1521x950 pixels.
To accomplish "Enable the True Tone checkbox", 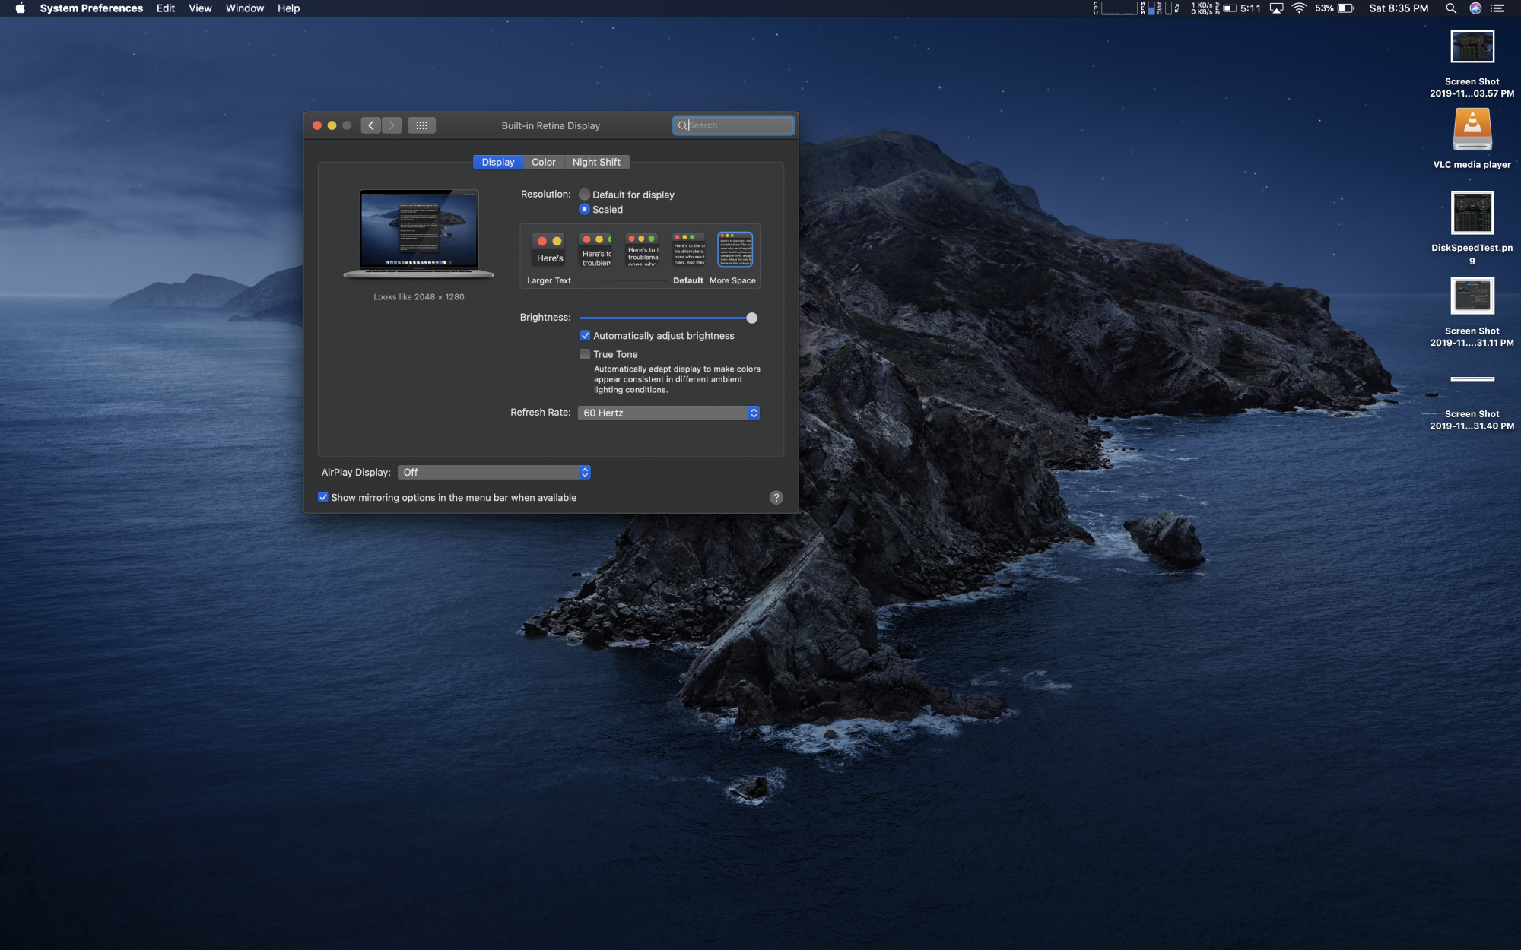I will pyautogui.click(x=585, y=354).
